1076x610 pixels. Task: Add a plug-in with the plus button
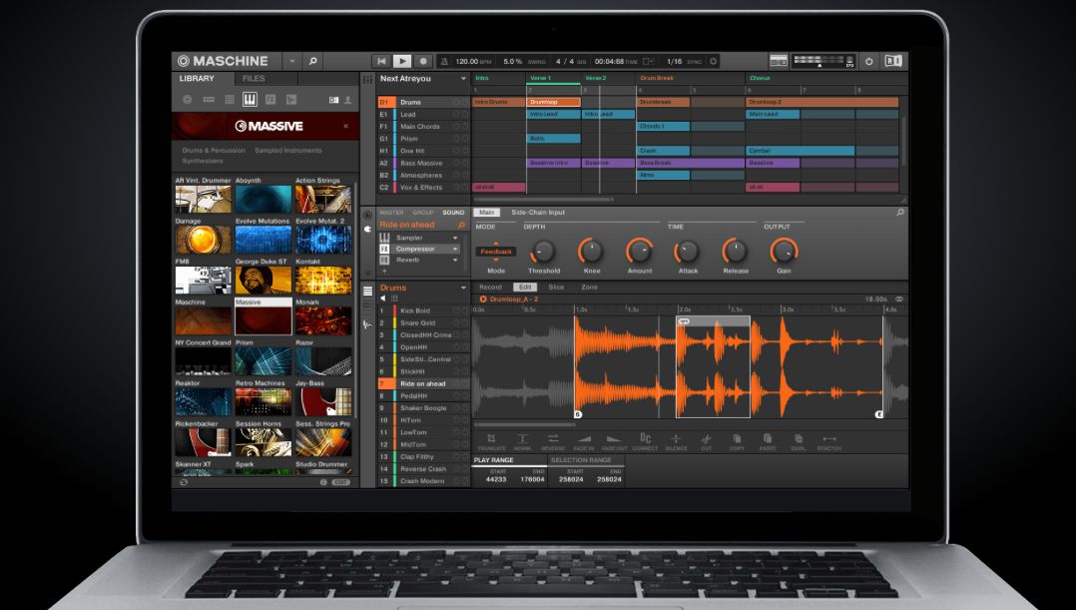coord(384,272)
